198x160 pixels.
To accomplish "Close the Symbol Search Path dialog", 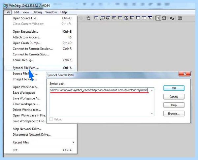I will click(184, 74).
